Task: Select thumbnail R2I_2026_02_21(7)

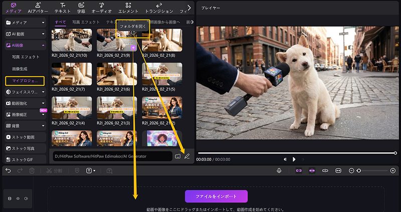Action: point(72,74)
